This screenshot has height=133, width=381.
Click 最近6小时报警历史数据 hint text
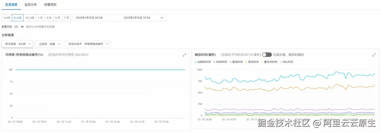pos(40,27)
